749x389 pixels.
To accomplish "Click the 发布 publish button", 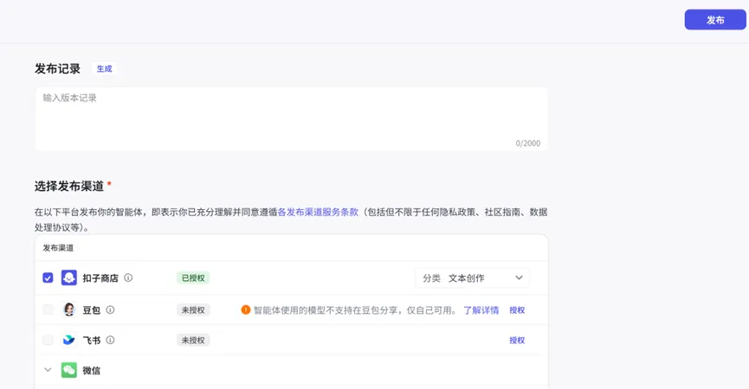I will (x=715, y=20).
